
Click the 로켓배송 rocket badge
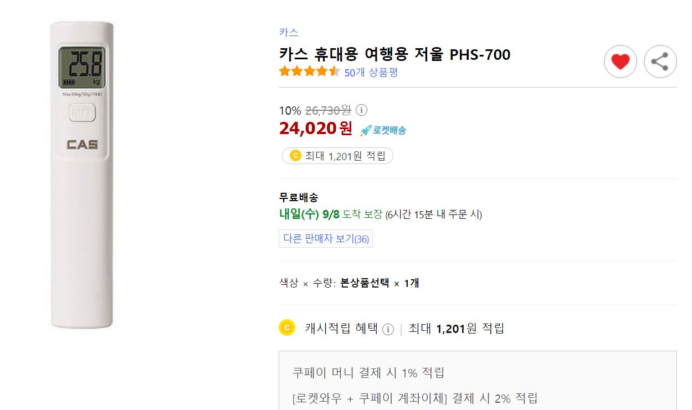(383, 130)
